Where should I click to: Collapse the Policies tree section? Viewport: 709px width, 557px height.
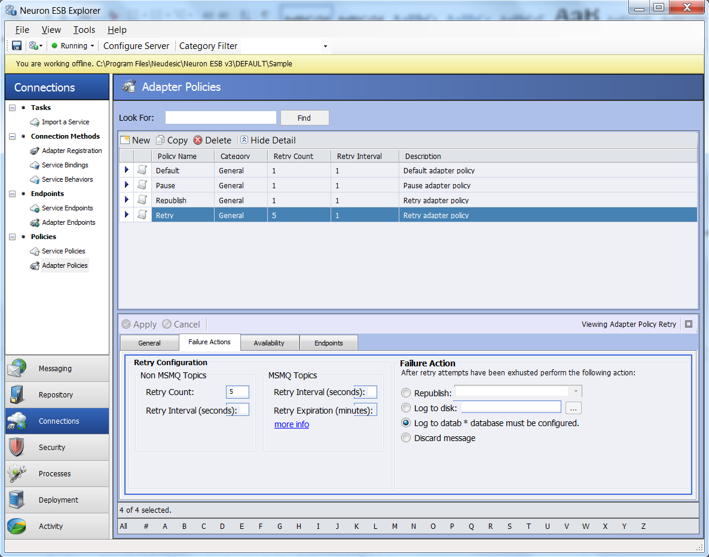(12, 237)
